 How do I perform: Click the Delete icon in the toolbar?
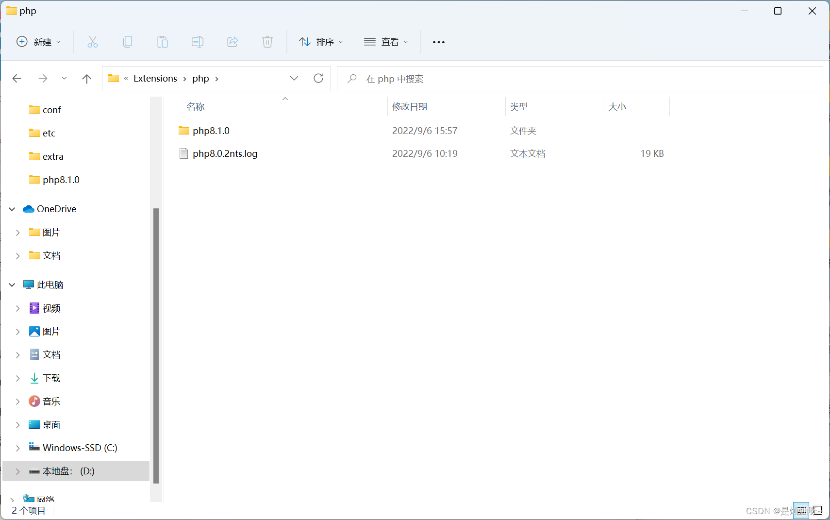267,42
